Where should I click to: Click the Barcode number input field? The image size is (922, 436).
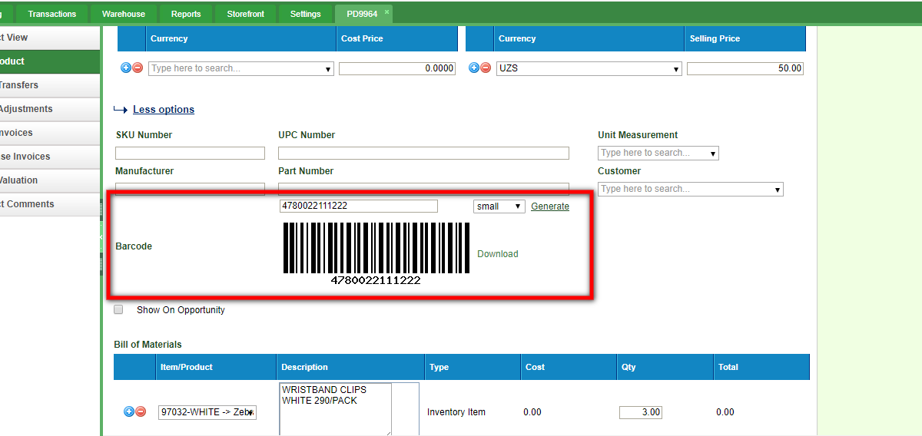pos(359,206)
